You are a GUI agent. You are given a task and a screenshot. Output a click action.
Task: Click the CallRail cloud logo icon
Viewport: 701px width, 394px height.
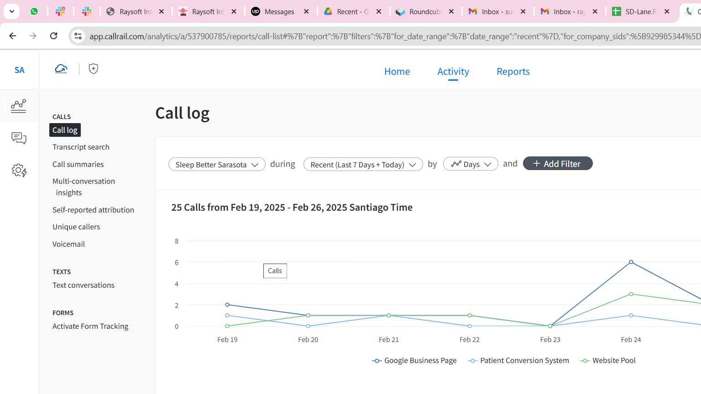[x=61, y=69]
